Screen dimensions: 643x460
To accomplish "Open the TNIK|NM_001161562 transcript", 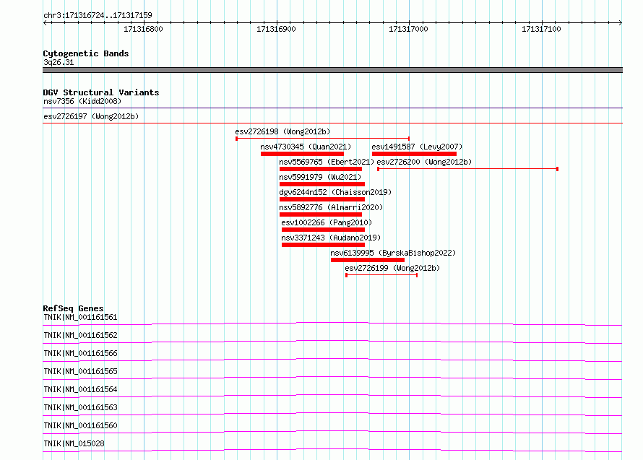I will (x=80, y=335).
